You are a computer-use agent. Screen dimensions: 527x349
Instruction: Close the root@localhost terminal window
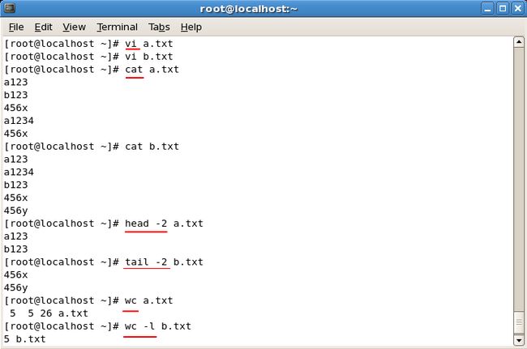tap(518, 8)
